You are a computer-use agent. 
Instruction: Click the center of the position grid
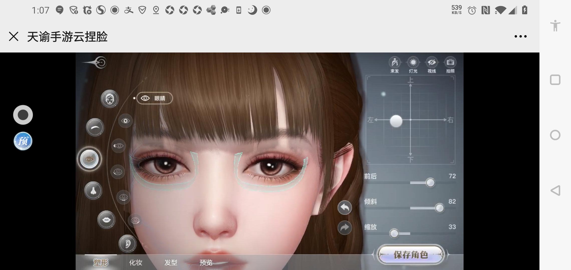coord(410,120)
